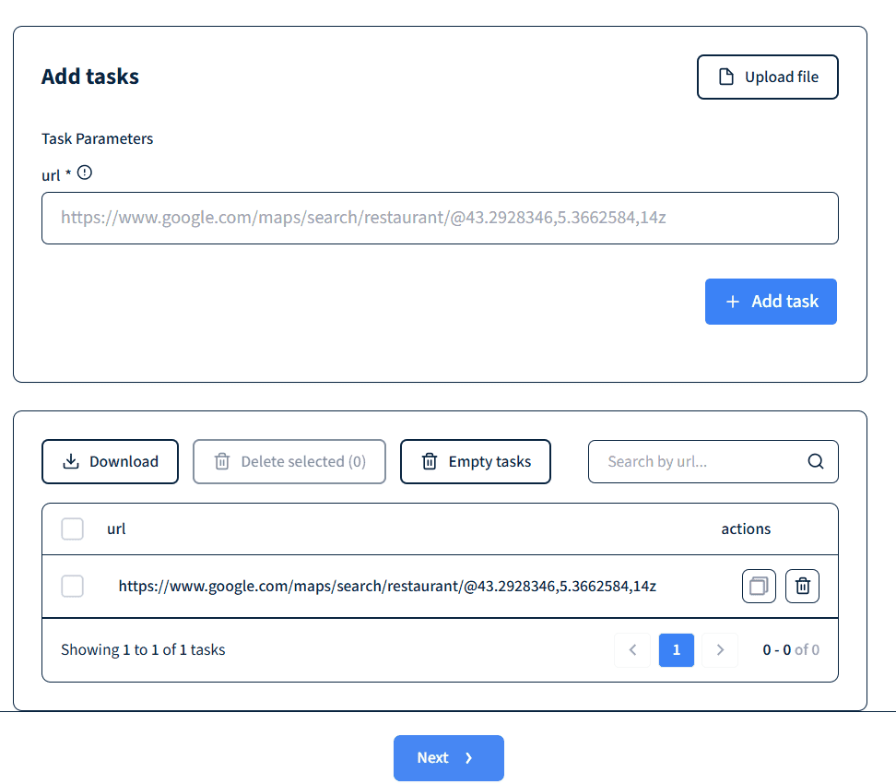
Task: Click the Empty tasks button
Action: (x=475, y=461)
